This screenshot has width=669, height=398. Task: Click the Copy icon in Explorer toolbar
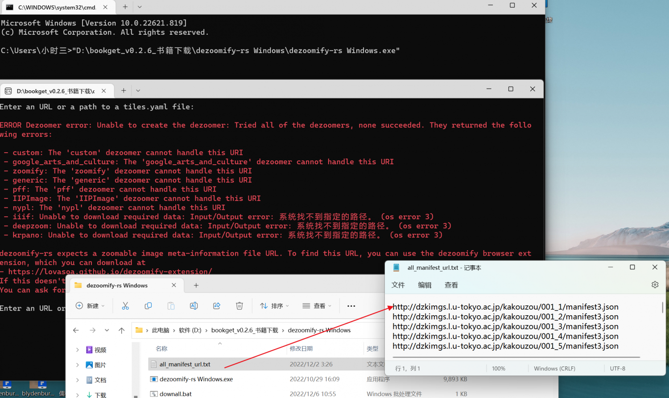(x=148, y=306)
